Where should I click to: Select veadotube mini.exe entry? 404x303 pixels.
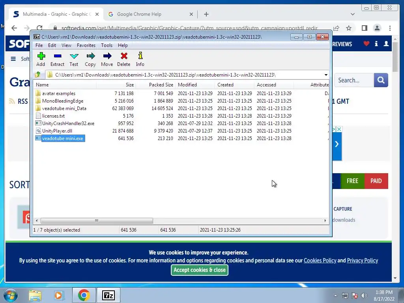(63, 138)
